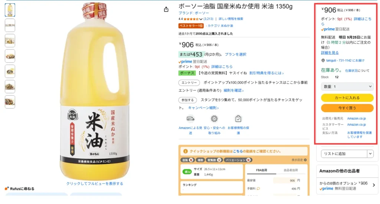380x204 pixels.
Task: Click the カートに入れる button
Action: [x=347, y=98]
